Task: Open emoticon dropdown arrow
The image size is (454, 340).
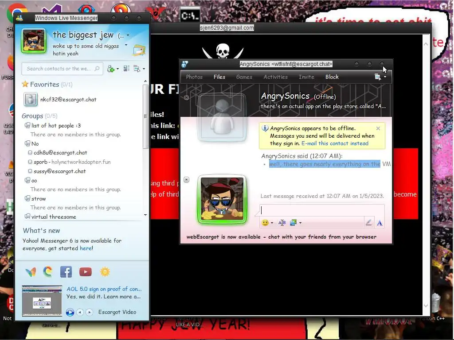Action: [272, 223]
